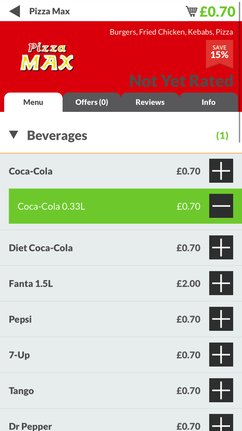Screen dimensions: 242x431
Task: Click the vertical scrollbar on right edge
Action: 240,69
